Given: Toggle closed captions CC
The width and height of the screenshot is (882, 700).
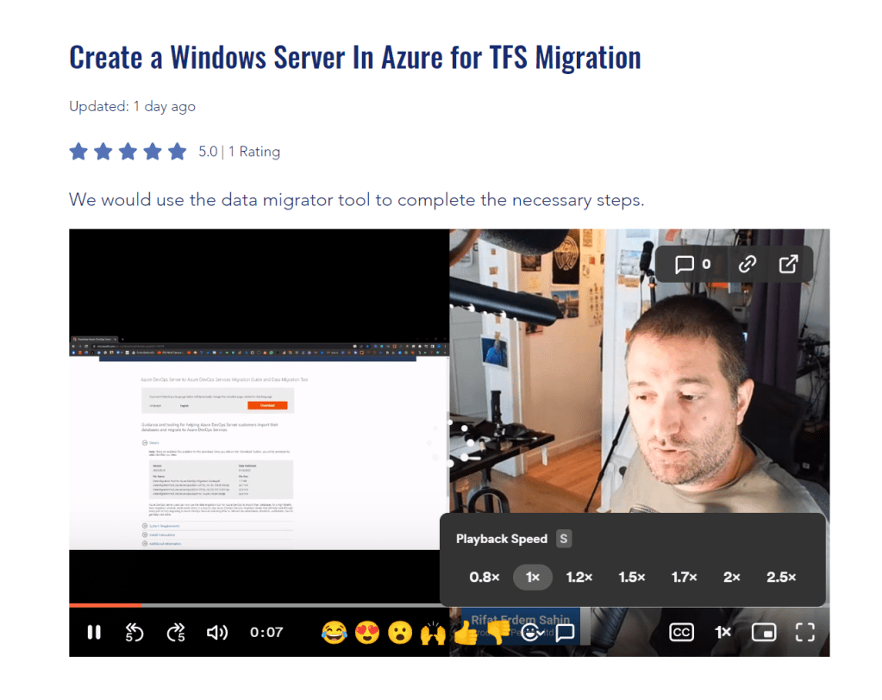Looking at the screenshot, I should pyautogui.click(x=681, y=633).
